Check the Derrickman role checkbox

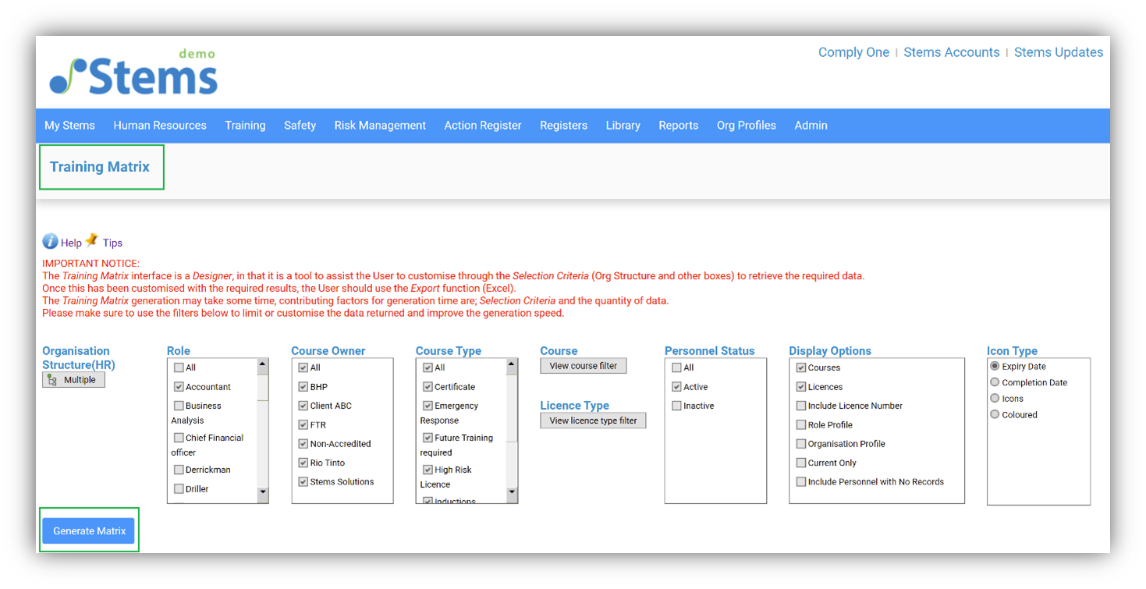click(179, 470)
